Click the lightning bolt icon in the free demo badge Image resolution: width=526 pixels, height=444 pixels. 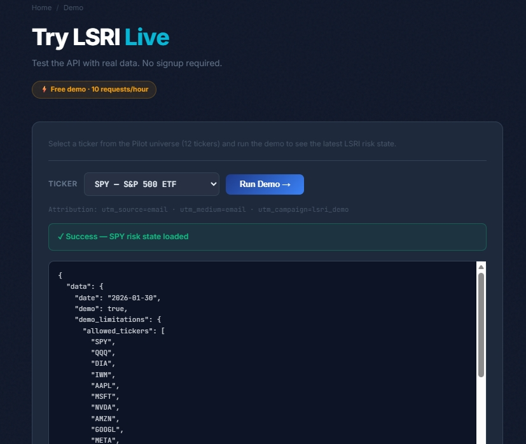click(43, 89)
